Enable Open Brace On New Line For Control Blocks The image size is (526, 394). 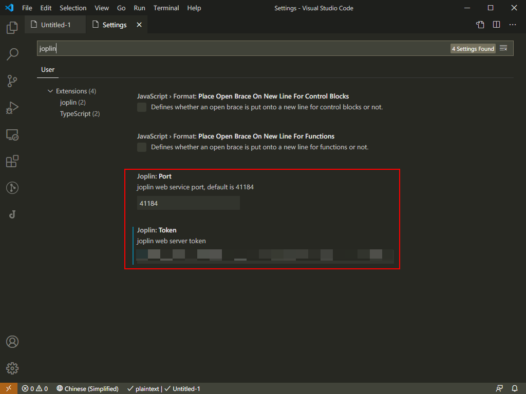click(142, 107)
